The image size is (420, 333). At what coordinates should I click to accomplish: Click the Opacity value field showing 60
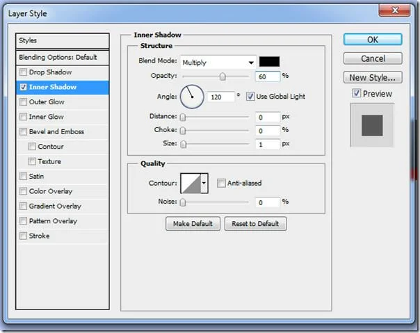pos(267,76)
